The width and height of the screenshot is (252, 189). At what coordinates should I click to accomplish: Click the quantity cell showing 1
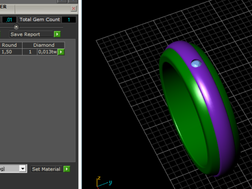30,52
